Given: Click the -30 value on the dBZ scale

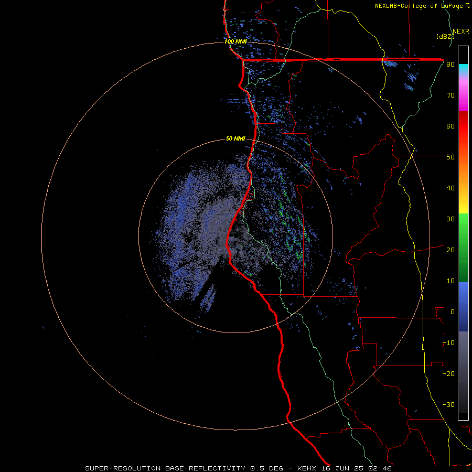Looking at the screenshot, I should point(448,404).
